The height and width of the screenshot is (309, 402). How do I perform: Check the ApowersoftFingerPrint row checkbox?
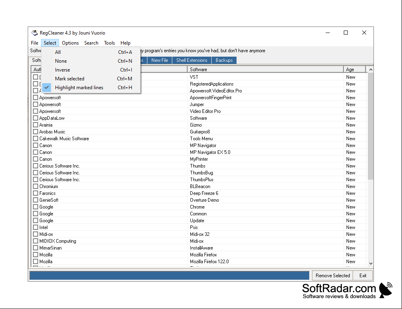[36, 98]
